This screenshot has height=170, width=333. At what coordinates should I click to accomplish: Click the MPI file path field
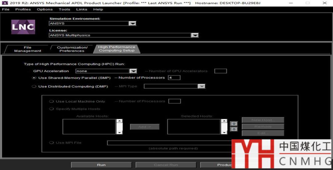pos(170,143)
